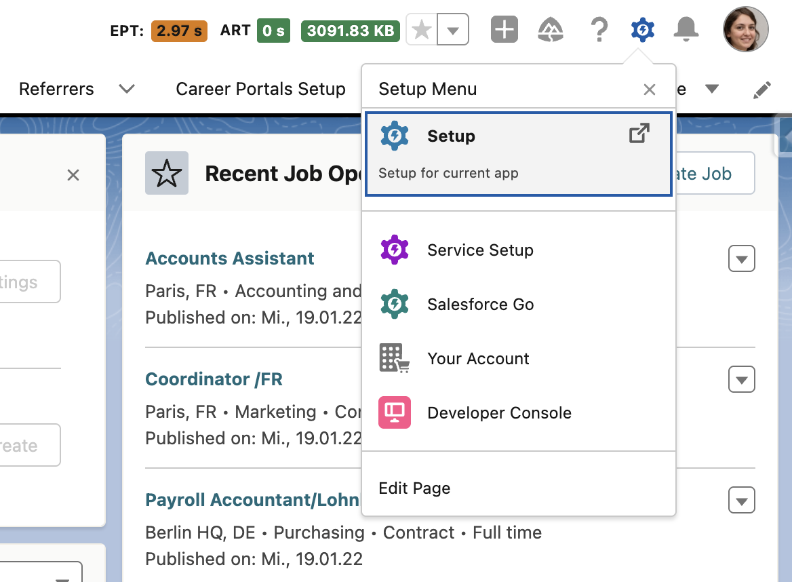This screenshot has width=792, height=582.
Task: Close the Setup Menu panel
Action: (650, 90)
